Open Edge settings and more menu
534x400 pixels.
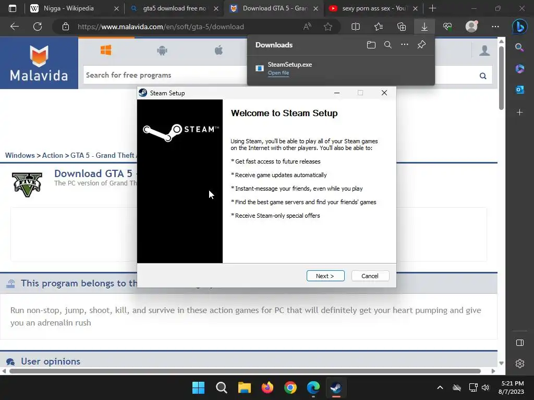495,27
